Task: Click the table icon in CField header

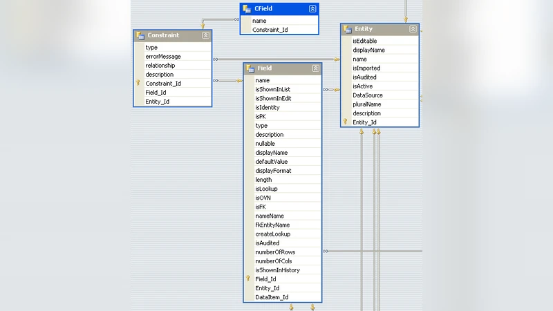Action: (x=247, y=9)
